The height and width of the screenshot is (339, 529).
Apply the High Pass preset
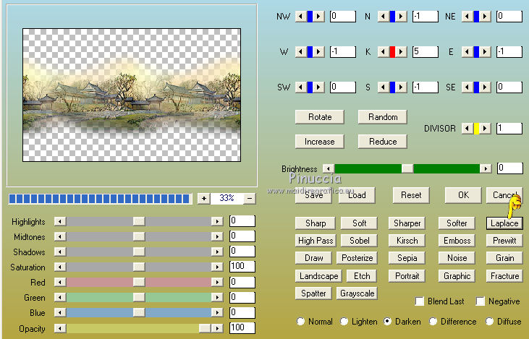316,241
